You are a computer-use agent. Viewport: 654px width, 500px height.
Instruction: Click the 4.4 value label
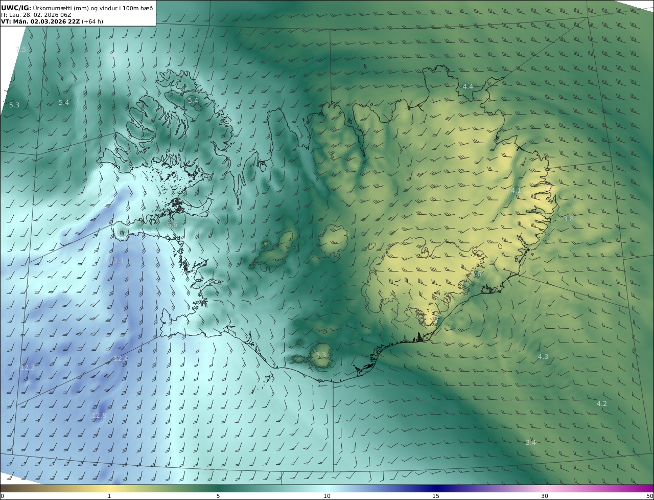tap(468, 87)
